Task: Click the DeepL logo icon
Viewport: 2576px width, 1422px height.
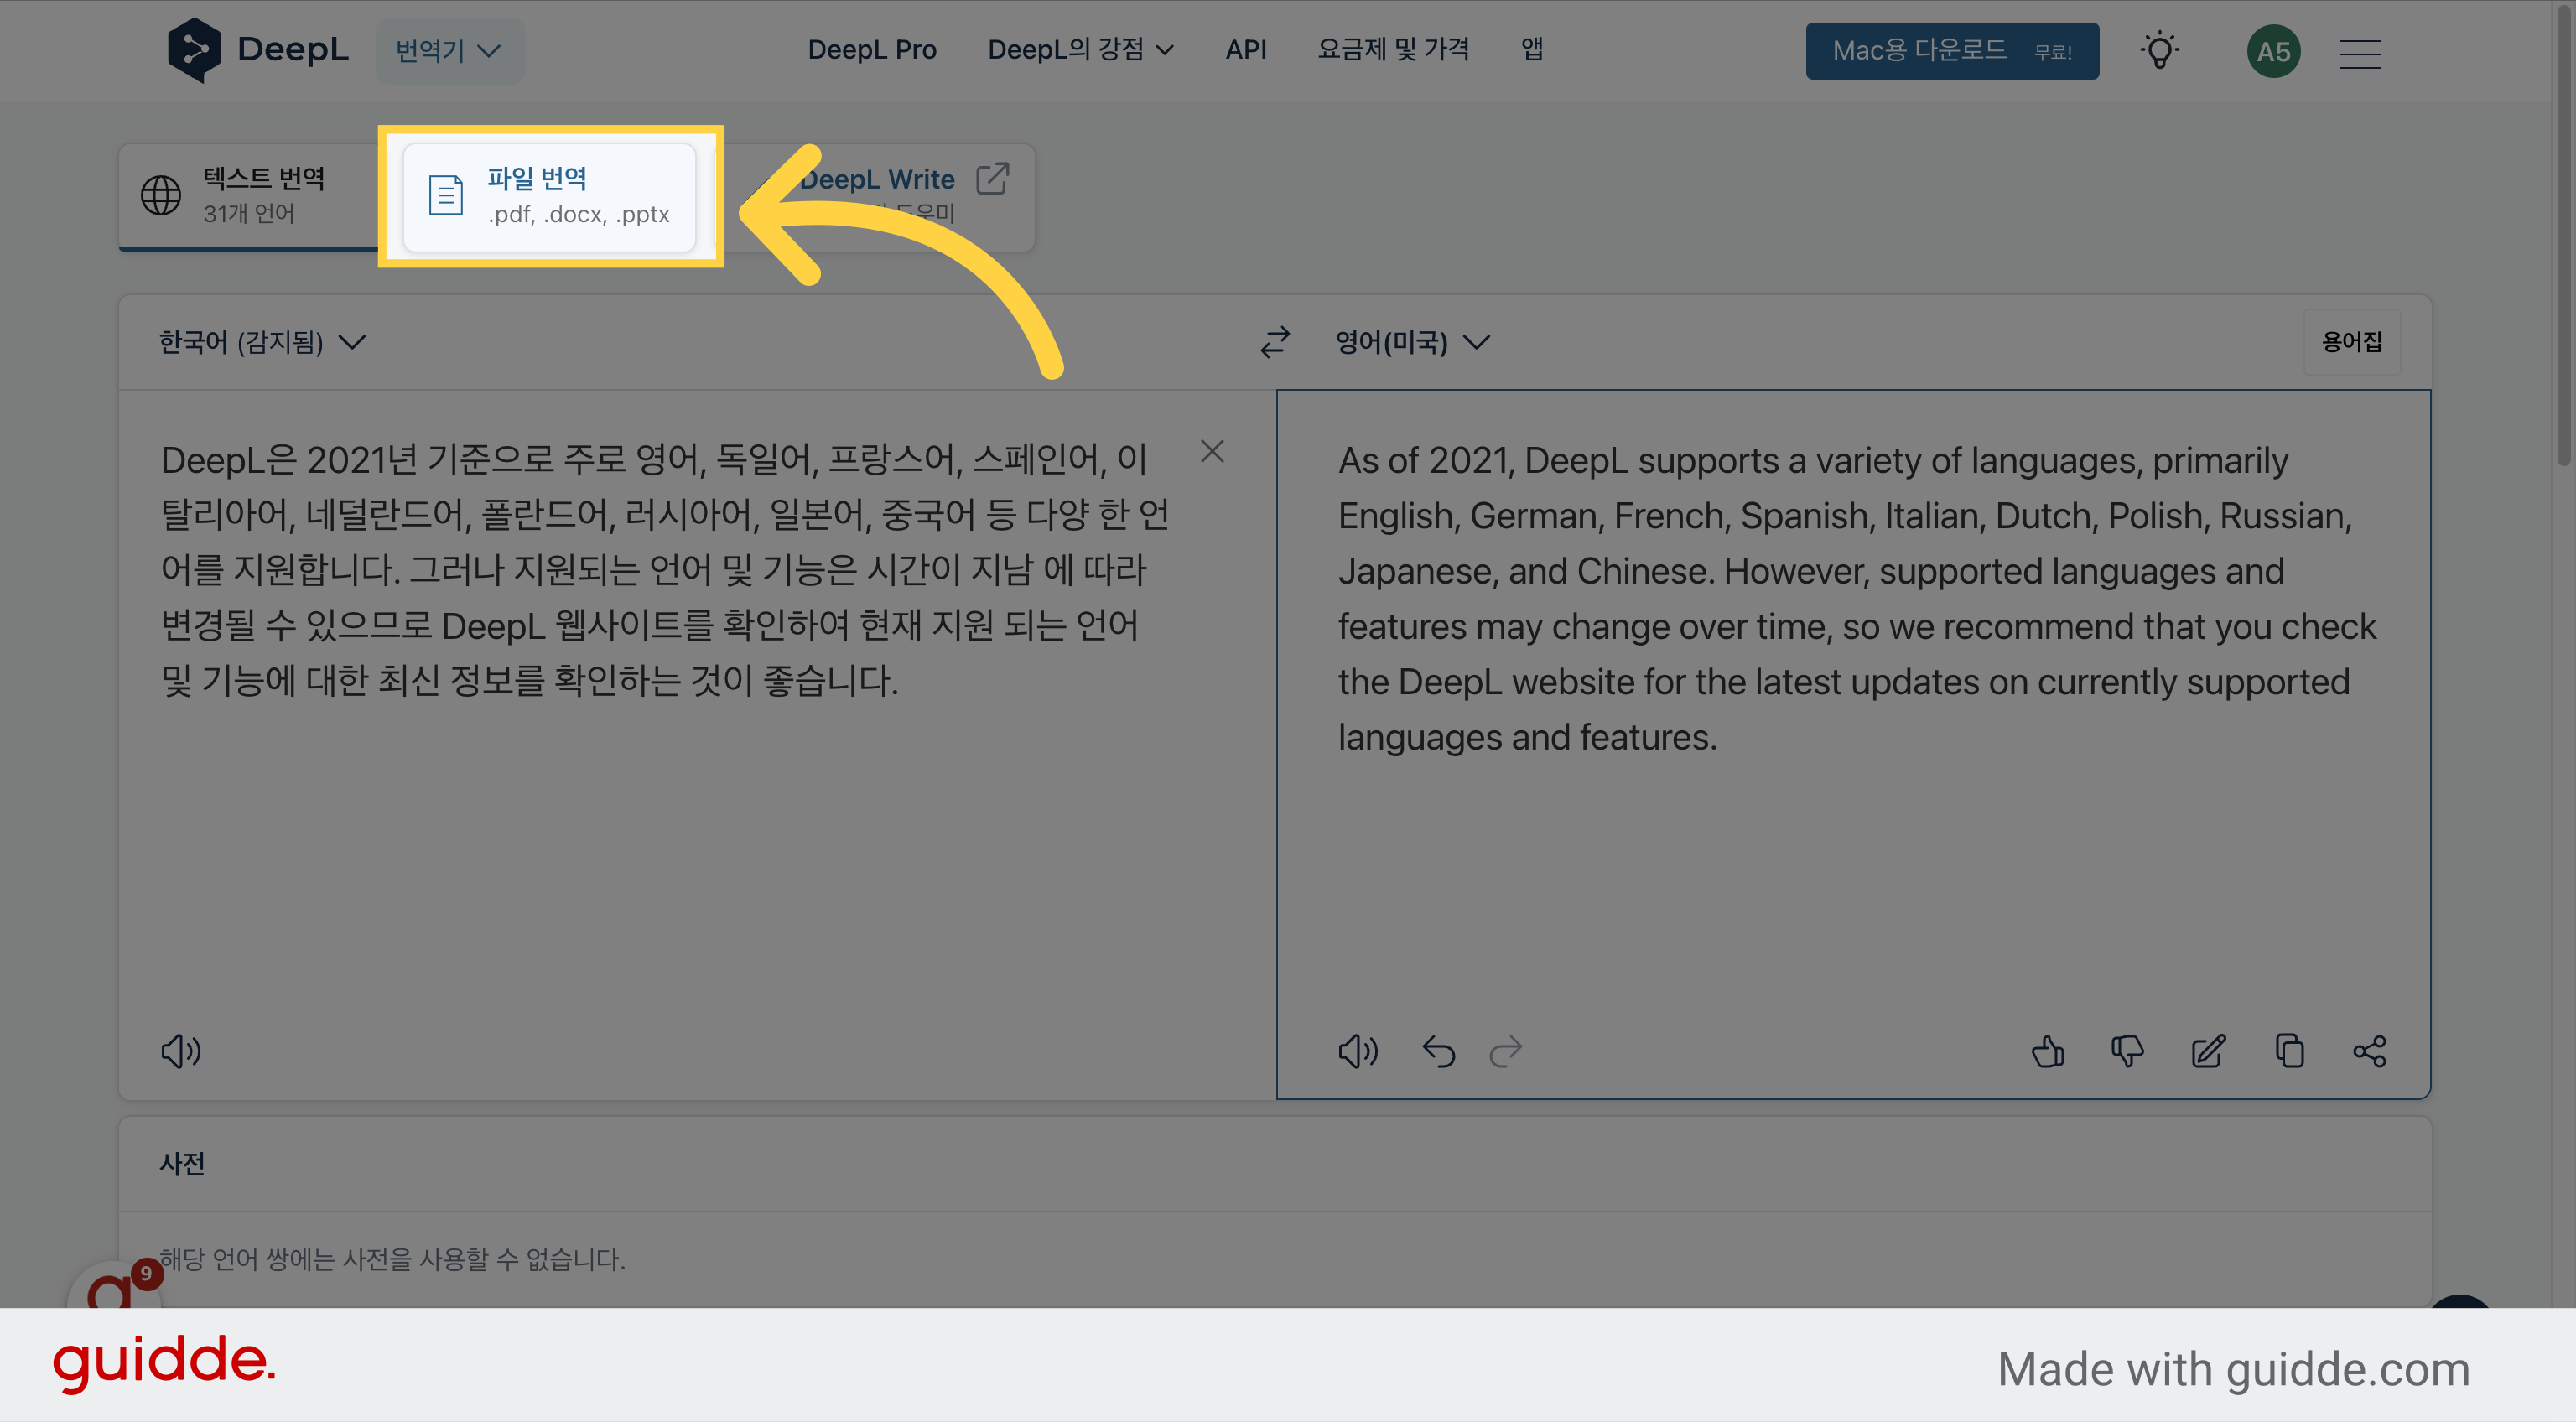Action: (194, 50)
